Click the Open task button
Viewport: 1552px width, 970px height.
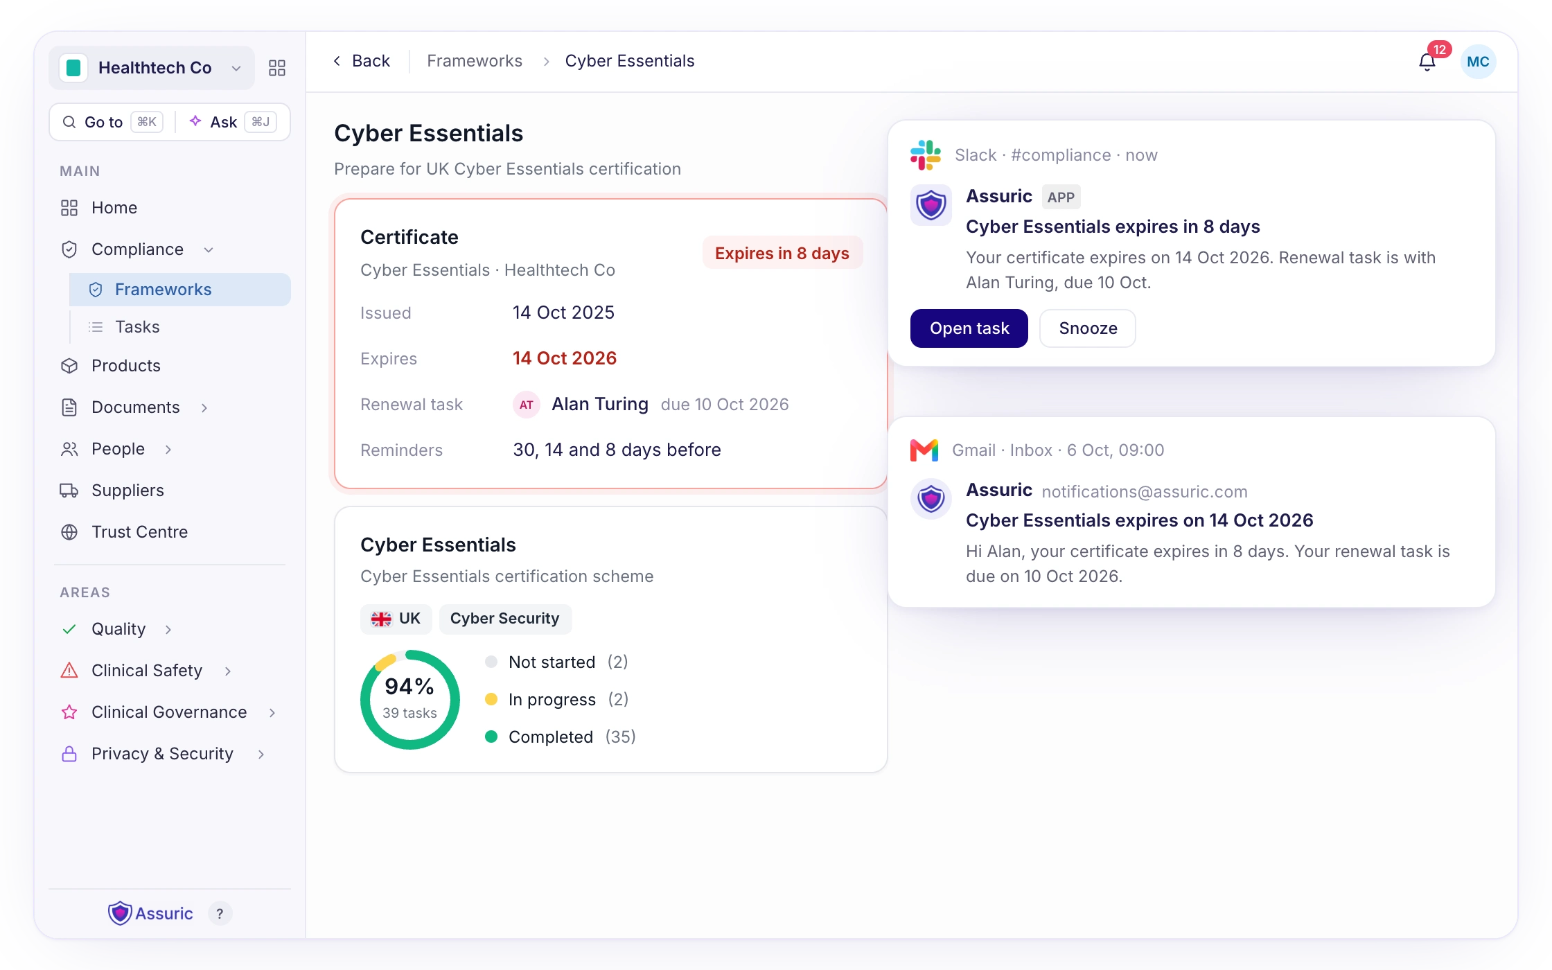click(x=969, y=328)
